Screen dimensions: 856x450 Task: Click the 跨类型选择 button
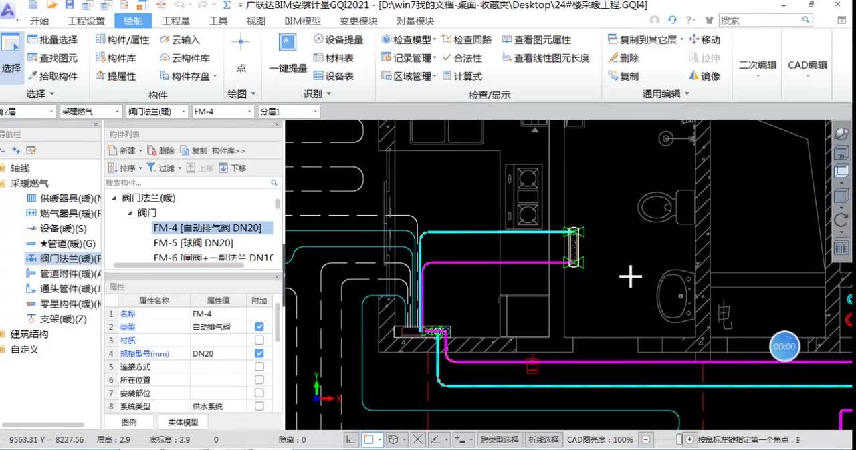(x=499, y=439)
